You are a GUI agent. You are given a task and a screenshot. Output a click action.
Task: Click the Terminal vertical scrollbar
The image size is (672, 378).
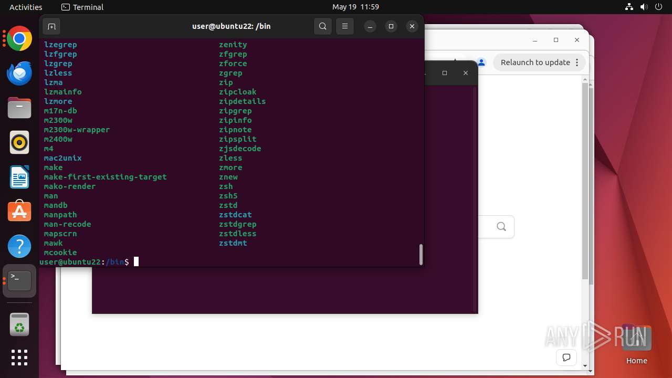[421, 255]
